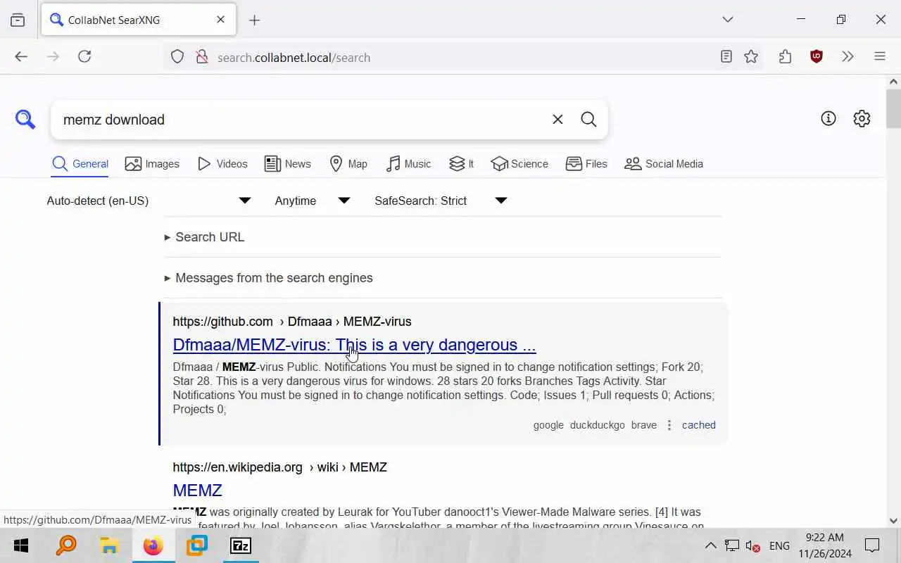This screenshot has height=563, width=901.
Task: Click the en.wikipedia.org result URL
Action: tap(280, 467)
